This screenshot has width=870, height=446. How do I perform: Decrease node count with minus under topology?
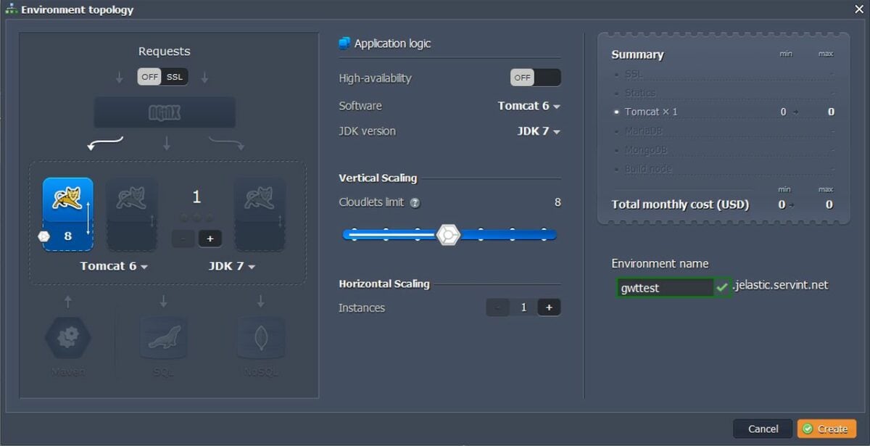pyautogui.click(x=183, y=239)
